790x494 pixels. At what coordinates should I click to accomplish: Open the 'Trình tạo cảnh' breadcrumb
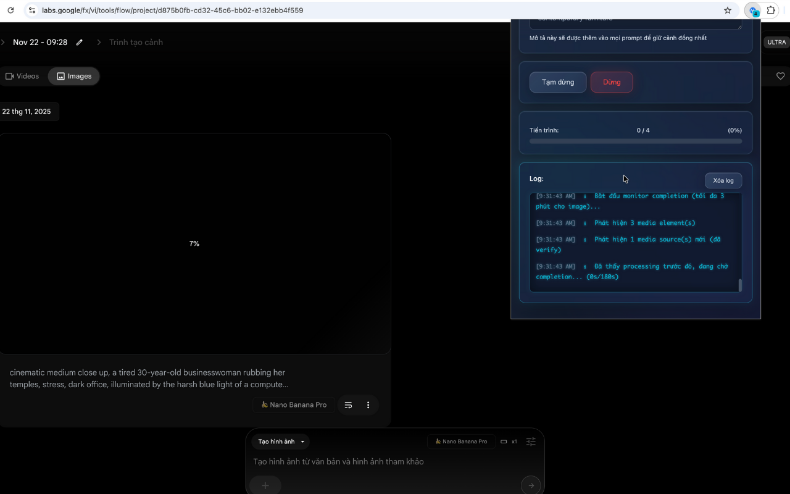[x=136, y=43]
